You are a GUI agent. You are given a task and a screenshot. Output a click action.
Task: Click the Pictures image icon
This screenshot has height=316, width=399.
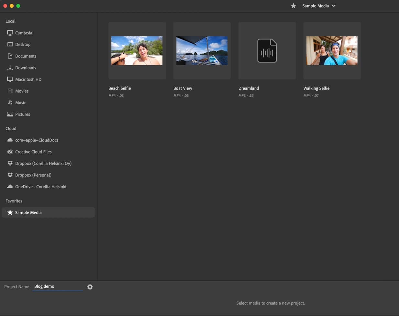[10, 114]
